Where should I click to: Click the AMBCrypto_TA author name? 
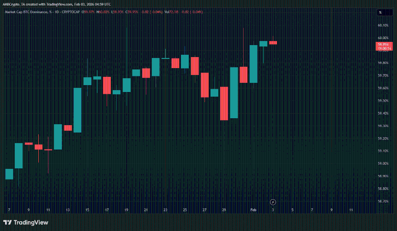15,4
